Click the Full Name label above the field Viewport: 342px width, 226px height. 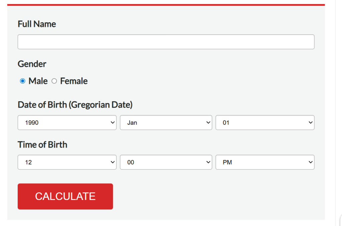[37, 24]
